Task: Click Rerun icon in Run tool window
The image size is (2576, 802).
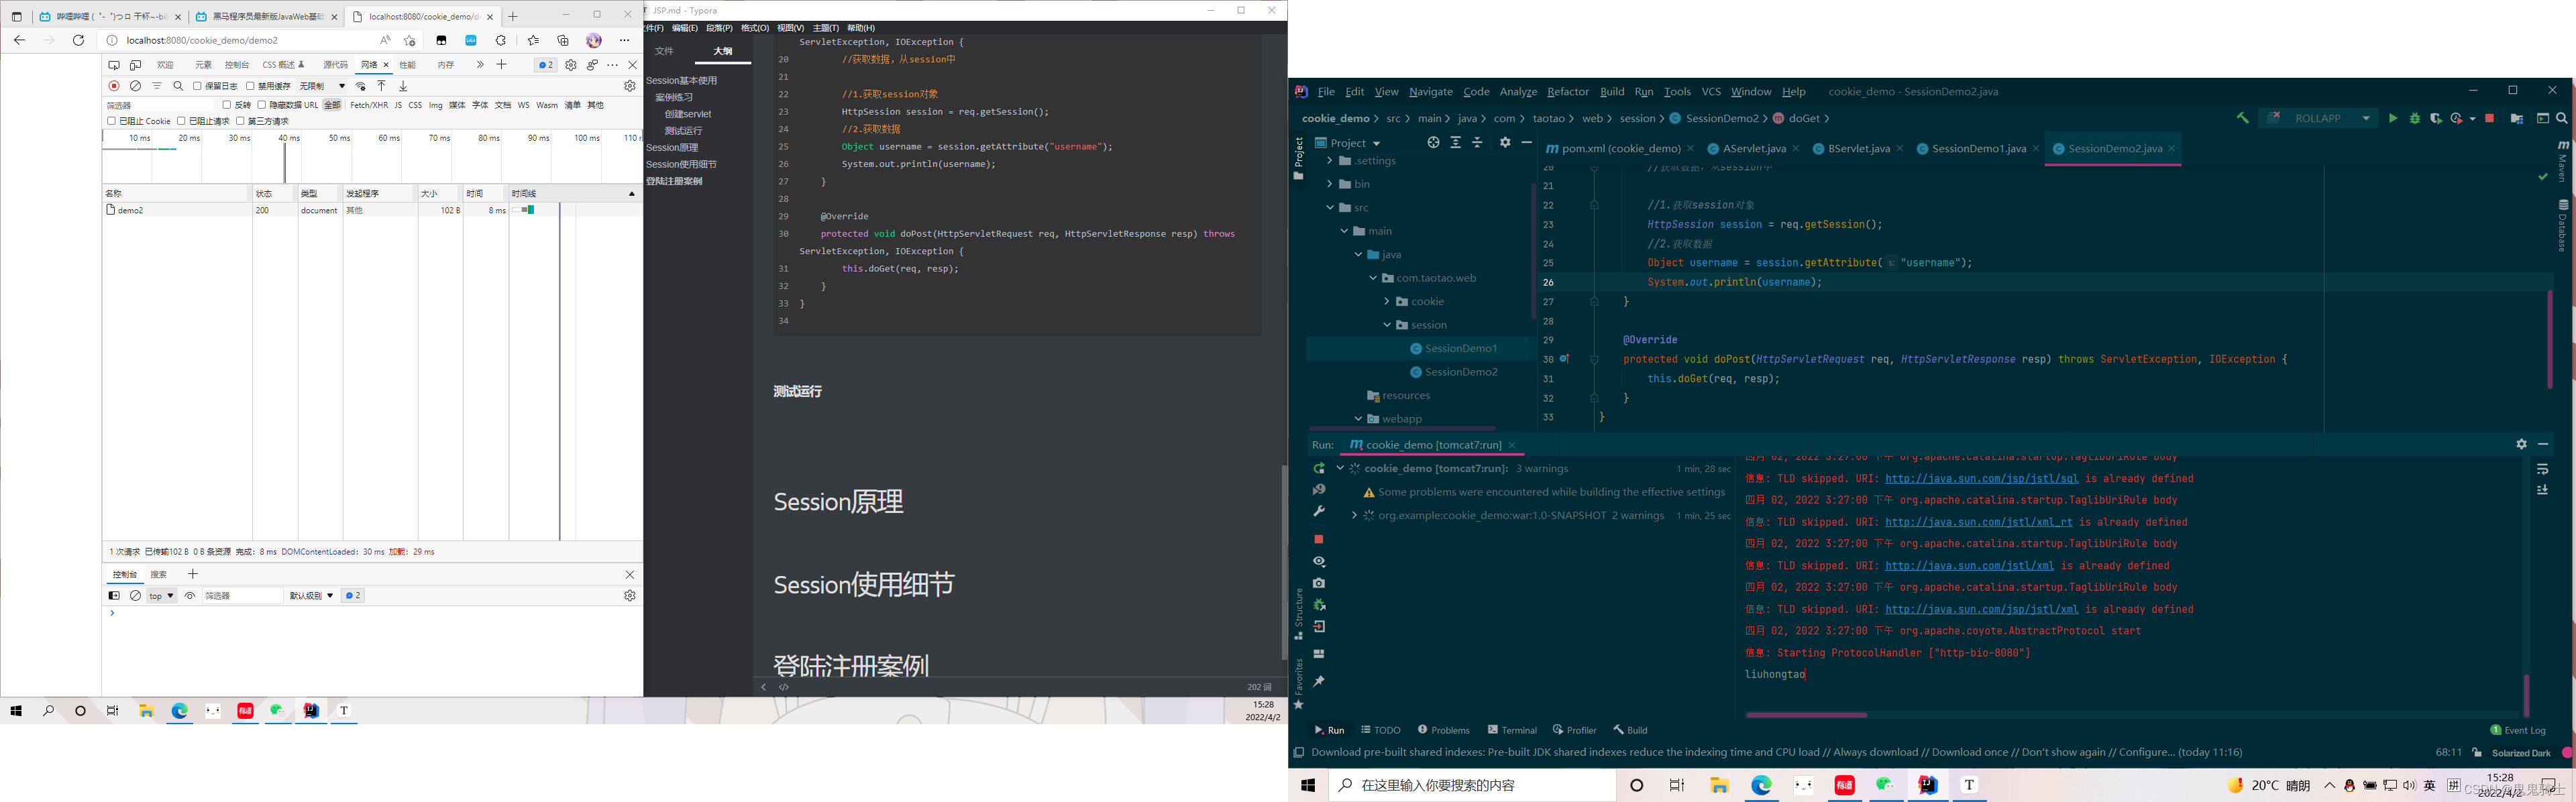Action: click(x=1319, y=468)
